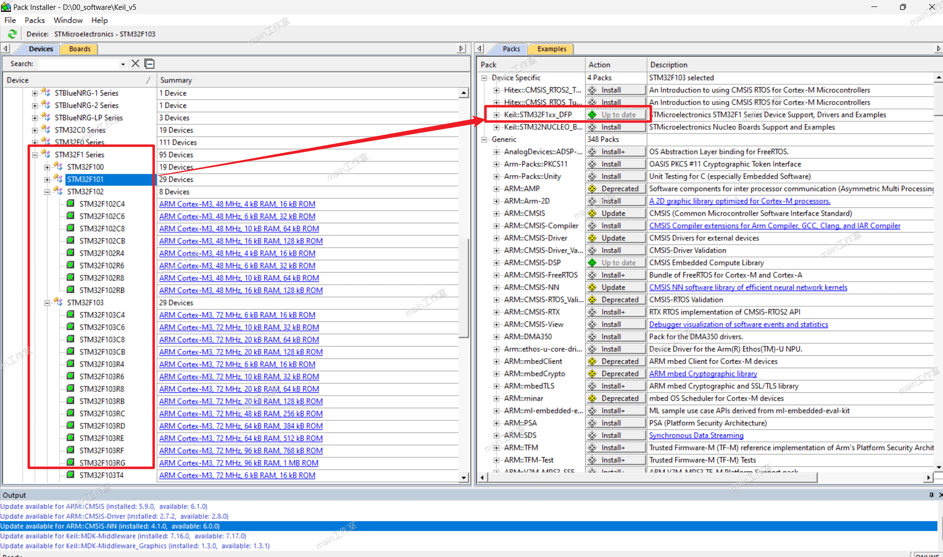Viewport: 943px width, 557px height.
Task: Open ARM mbed Cryptographic library link
Action: click(703, 373)
